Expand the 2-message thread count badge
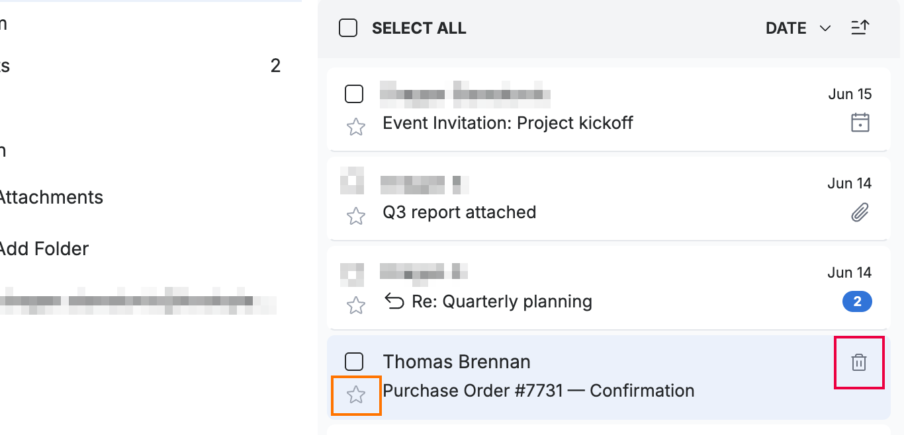This screenshot has height=435, width=904. 857,302
